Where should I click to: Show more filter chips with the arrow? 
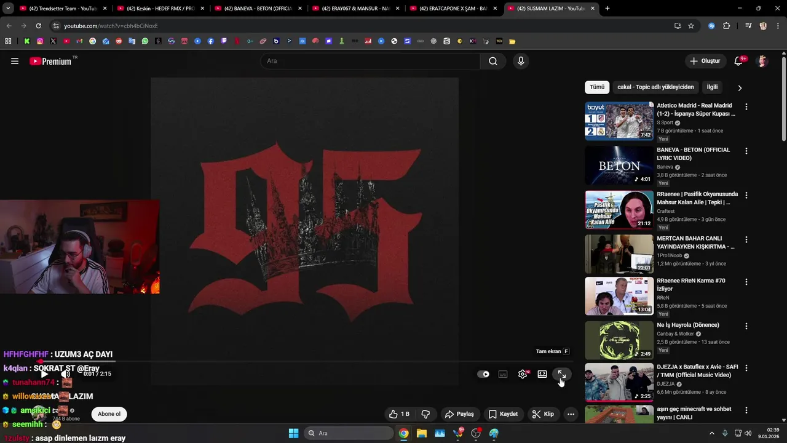pyautogui.click(x=740, y=88)
